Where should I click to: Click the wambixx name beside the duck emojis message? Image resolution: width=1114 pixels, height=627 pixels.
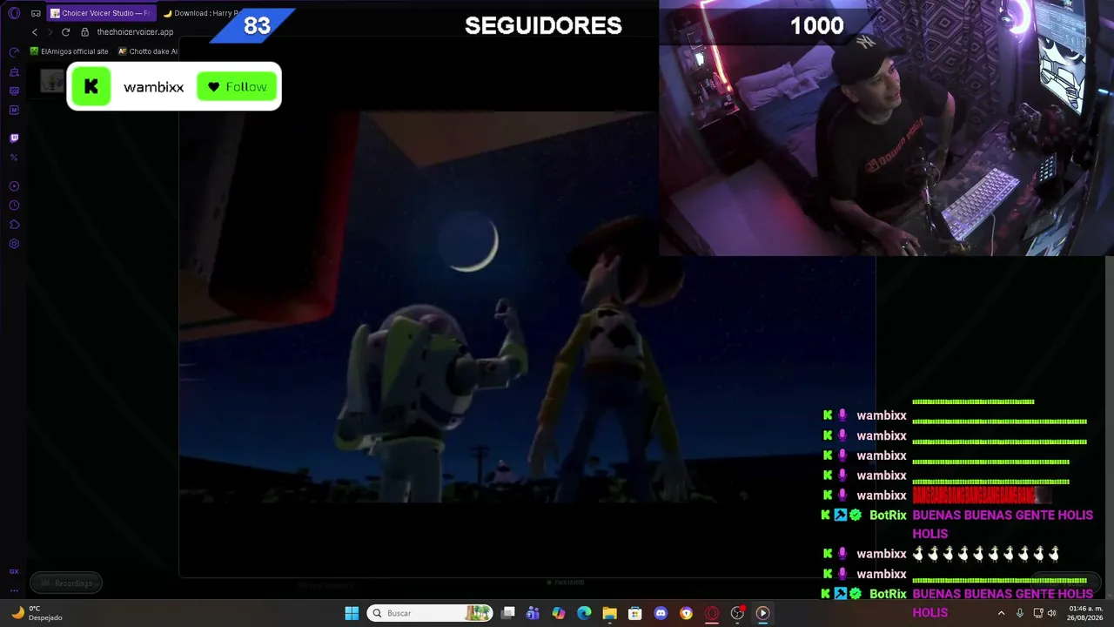(x=882, y=554)
